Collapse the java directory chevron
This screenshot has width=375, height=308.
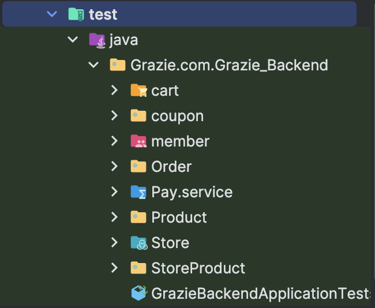pos(73,40)
